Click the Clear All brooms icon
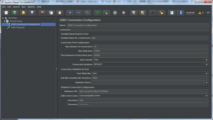The width and height of the screenshot is (213, 120). click(142, 13)
